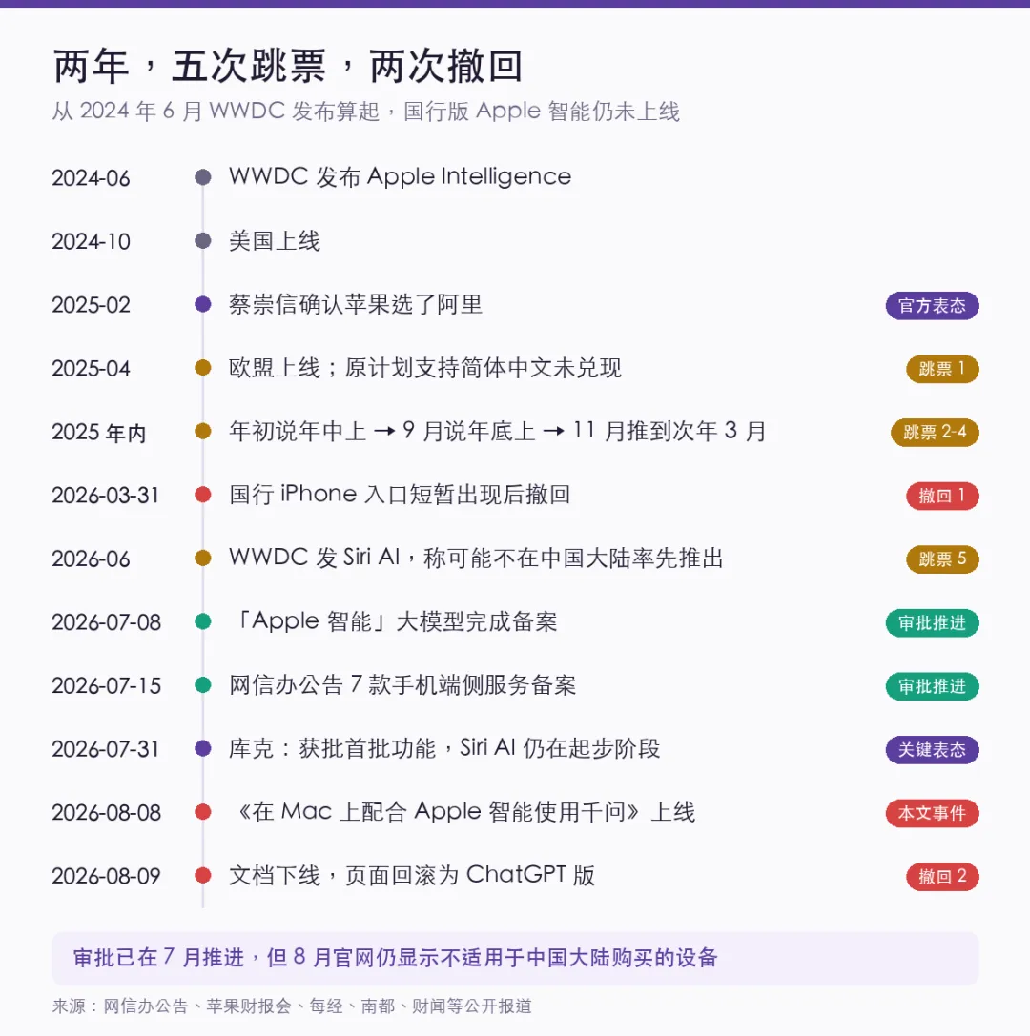1030x1036 pixels.
Task: Select the green dot for 2026-07-08
Action: tap(203, 621)
